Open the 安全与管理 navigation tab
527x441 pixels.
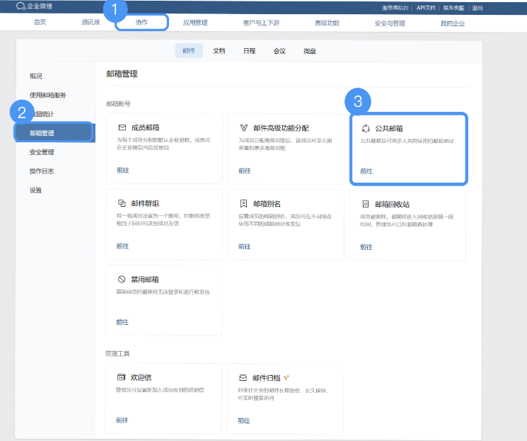point(390,23)
